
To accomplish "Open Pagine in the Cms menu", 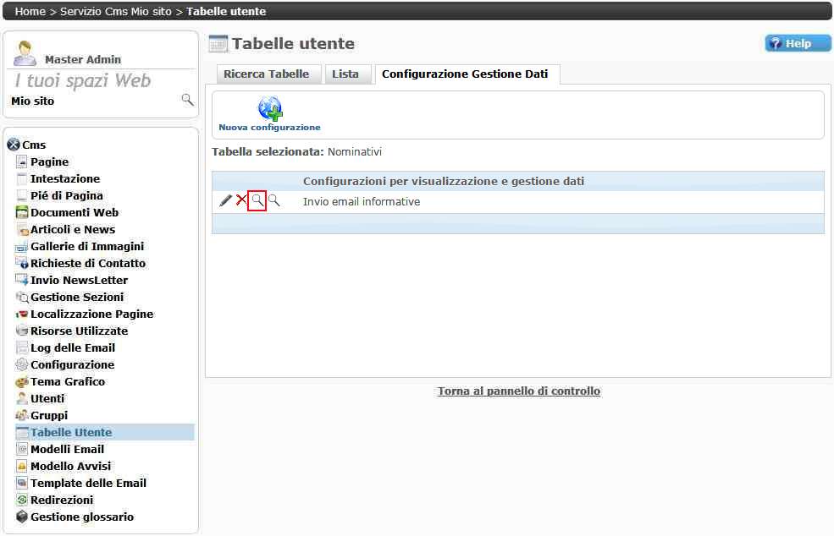I will (x=49, y=161).
